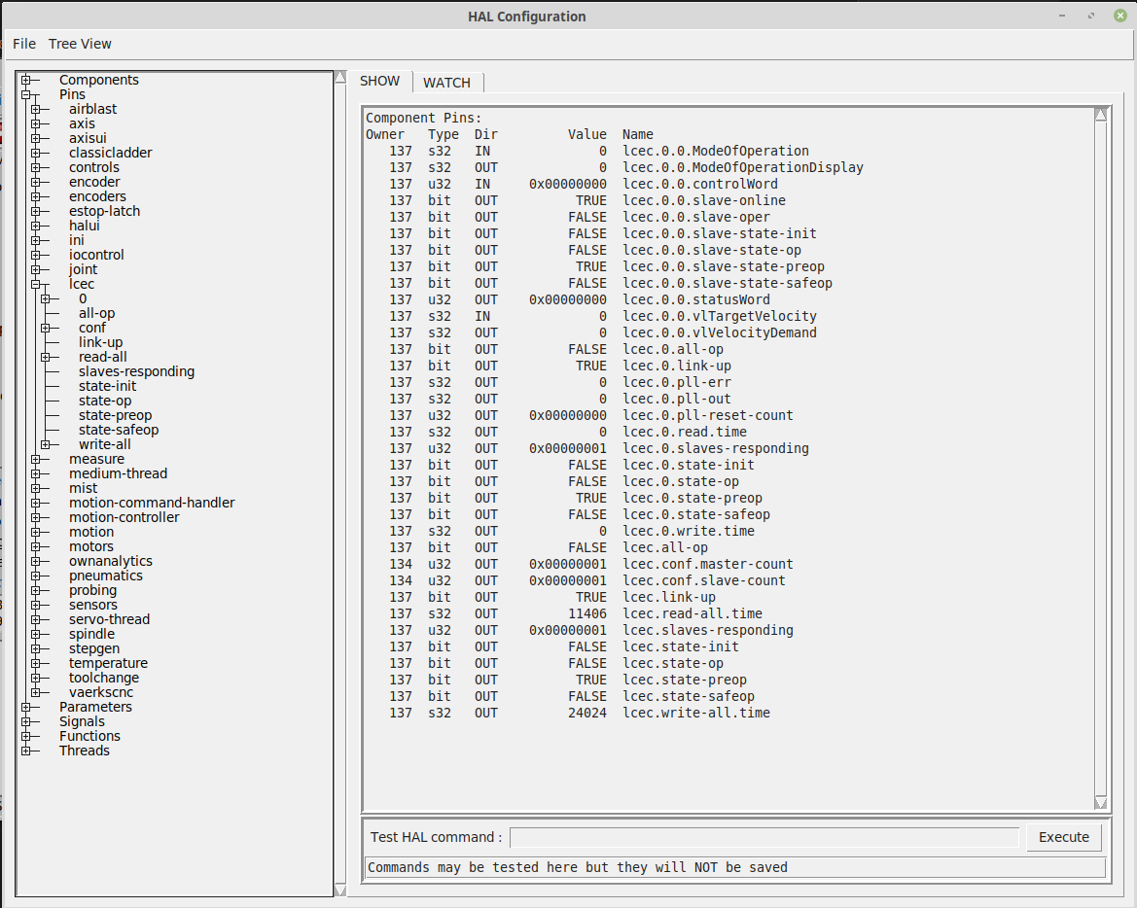
Task: Click the lcec.0.0.slave-online pin name
Action: (x=704, y=200)
